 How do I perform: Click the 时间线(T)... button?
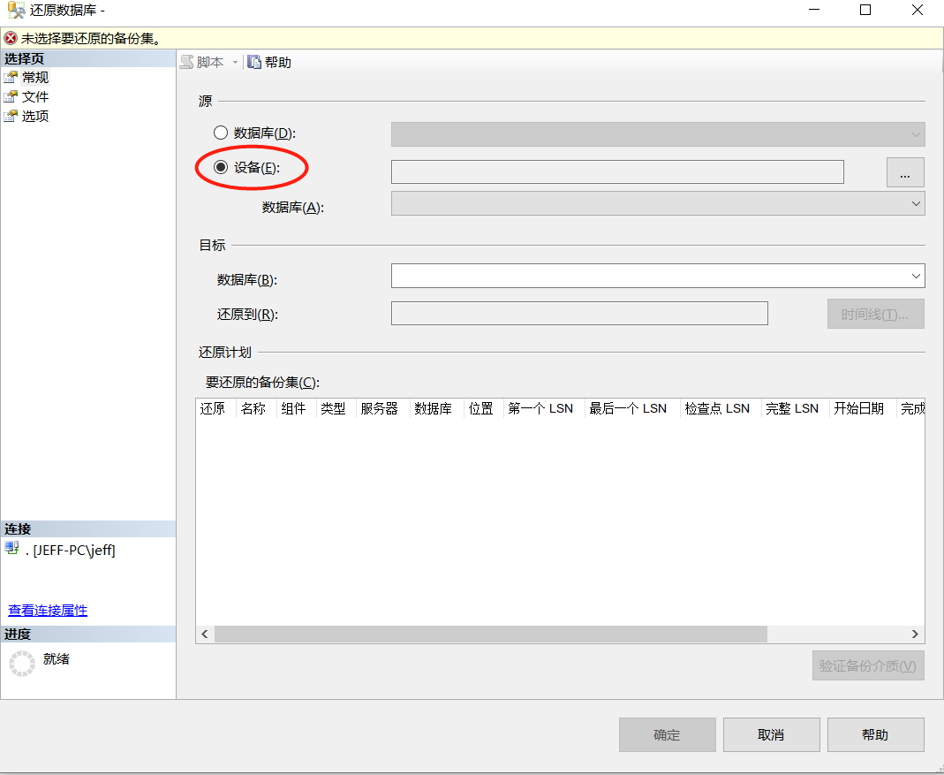[875, 314]
